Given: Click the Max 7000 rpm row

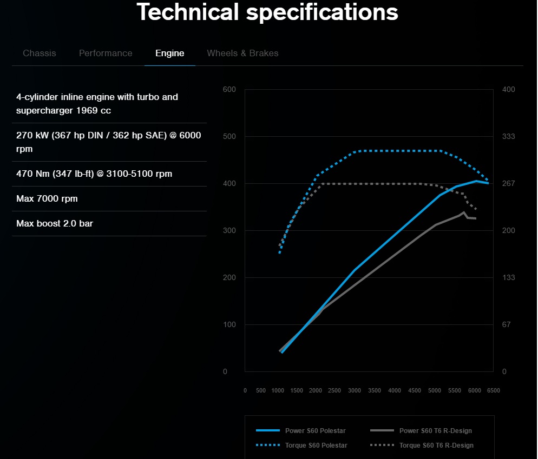Looking at the screenshot, I should point(109,199).
